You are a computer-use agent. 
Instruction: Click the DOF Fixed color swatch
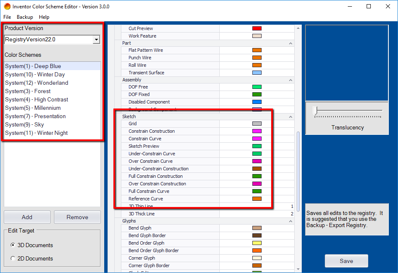pyautogui.click(x=257, y=94)
